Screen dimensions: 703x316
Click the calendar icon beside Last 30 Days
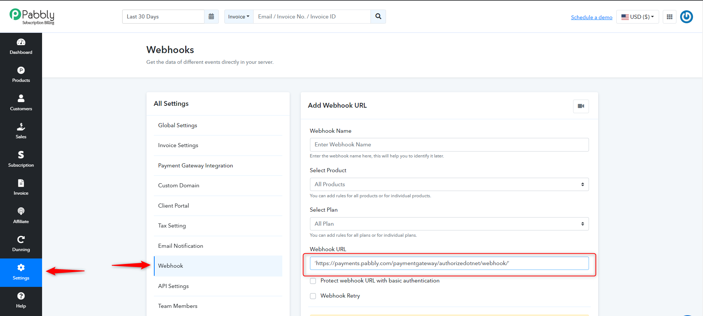211,17
